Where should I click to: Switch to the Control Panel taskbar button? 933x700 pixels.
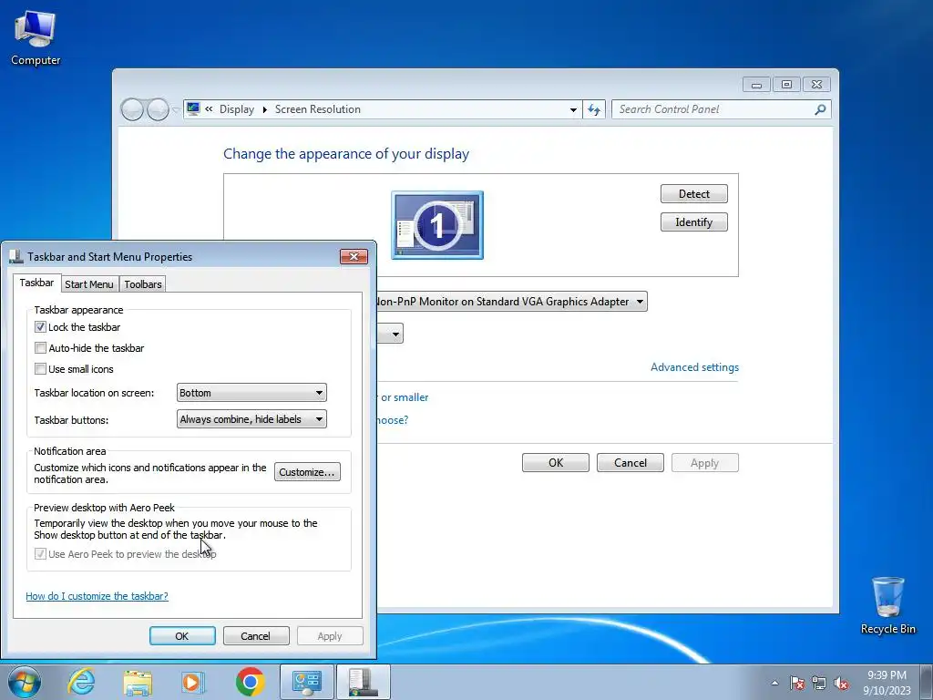306,682
